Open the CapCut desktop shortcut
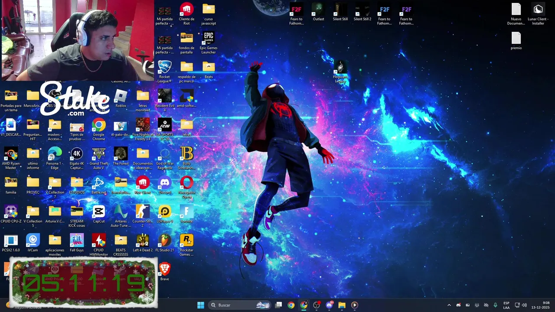The height and width of the screenshot is (312, 555). pos(98,214)
